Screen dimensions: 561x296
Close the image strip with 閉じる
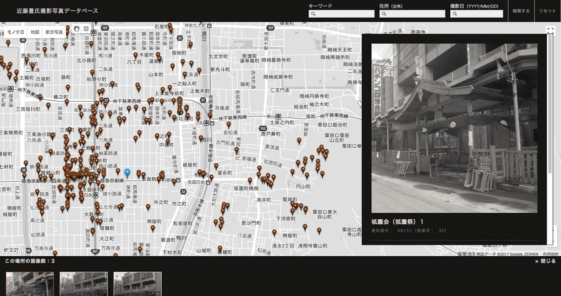tap(545, 261)
